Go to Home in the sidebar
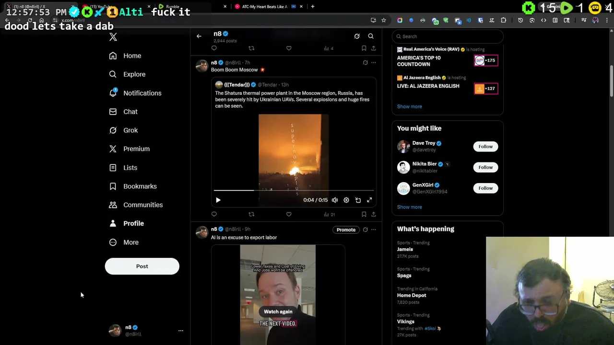614x345 pixels. tap(125, 56)
